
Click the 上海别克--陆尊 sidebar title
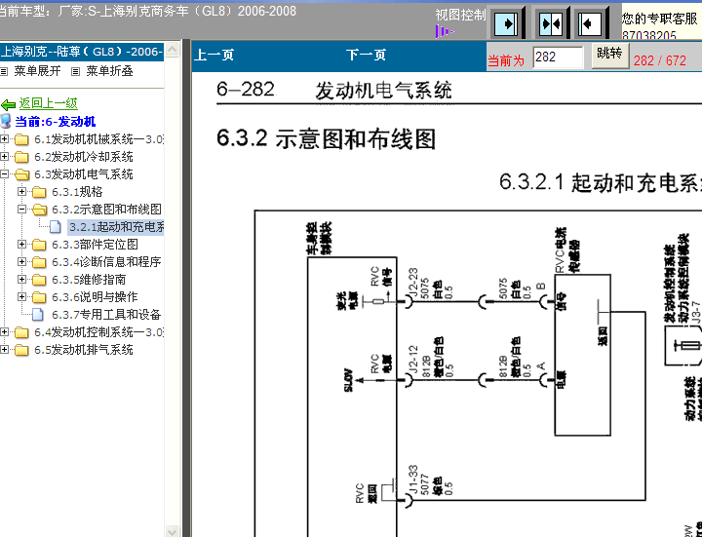coord(82,52)
